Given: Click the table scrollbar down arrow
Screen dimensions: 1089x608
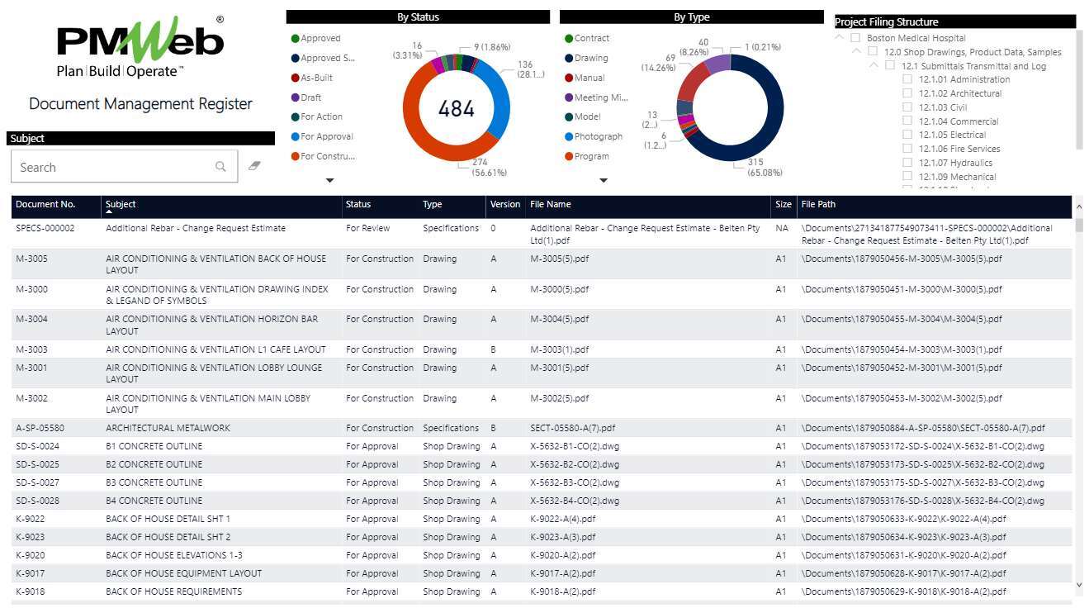Looking at the screenshot, I should pos(1078,585).
